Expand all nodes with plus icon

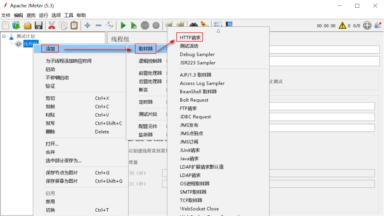(87, 25)
